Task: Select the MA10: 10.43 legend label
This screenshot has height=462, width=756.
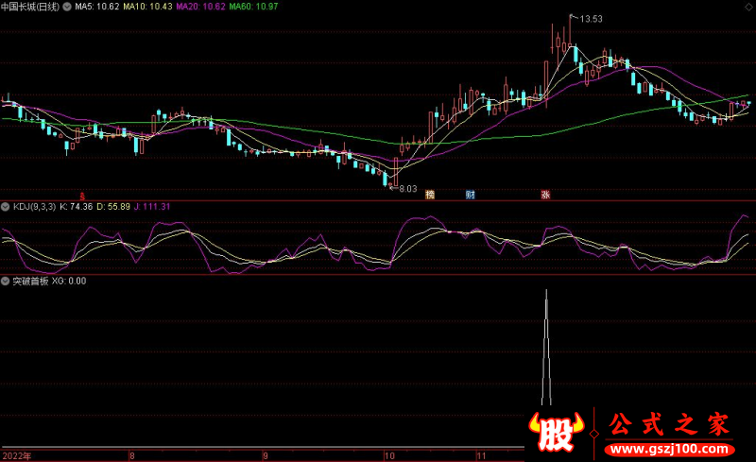Action: click(148, 7)
